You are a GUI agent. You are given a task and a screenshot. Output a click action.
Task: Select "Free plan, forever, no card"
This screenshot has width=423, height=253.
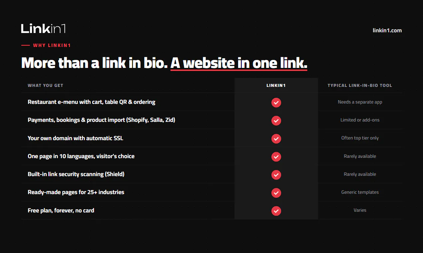tap(61, 210)
